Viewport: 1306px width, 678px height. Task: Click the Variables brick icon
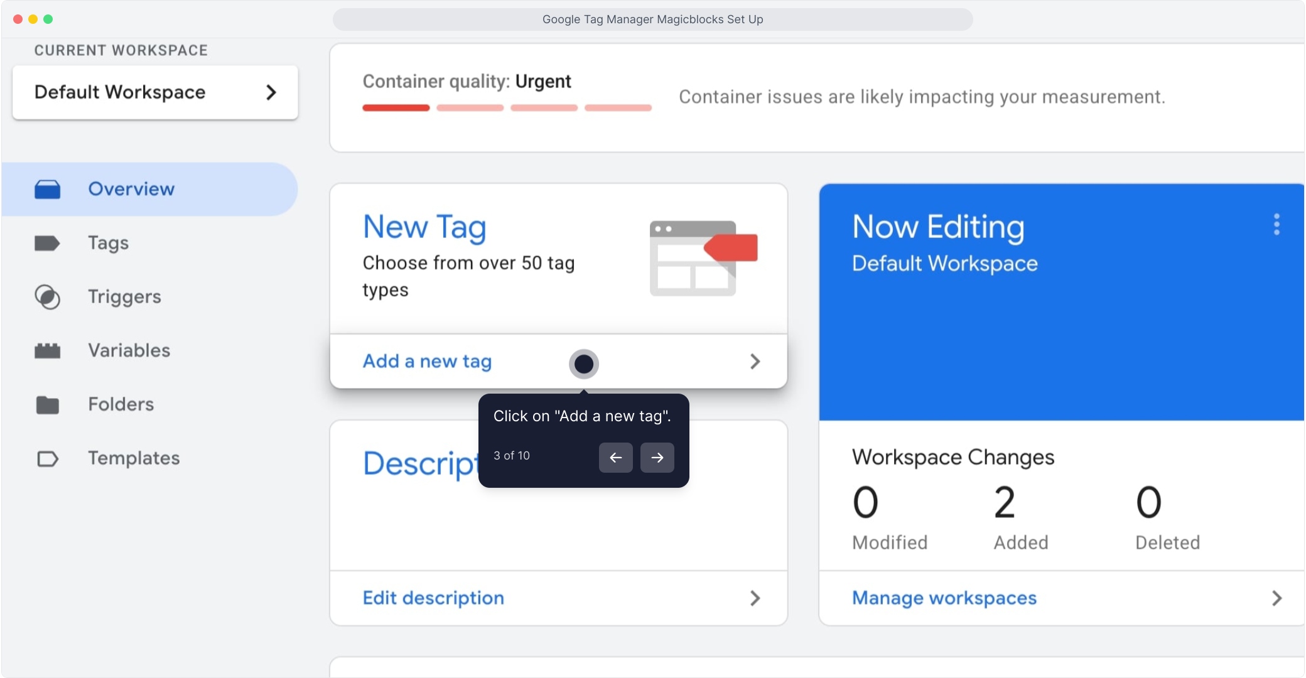[47, 350]
